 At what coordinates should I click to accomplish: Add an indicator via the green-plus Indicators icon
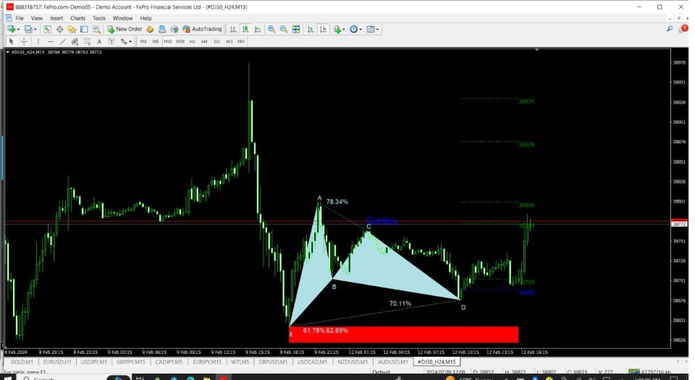click(x=337, y=29)
